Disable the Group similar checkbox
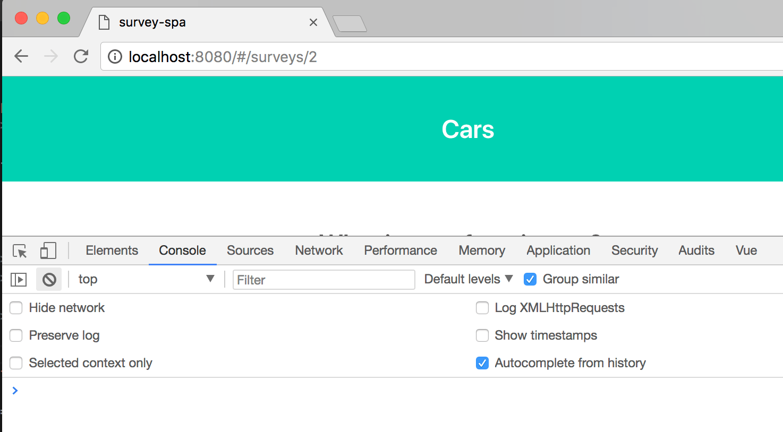Image resolution: width=783 pixels, height=432 pixels. pyautogui.click(x=530, y=279)
